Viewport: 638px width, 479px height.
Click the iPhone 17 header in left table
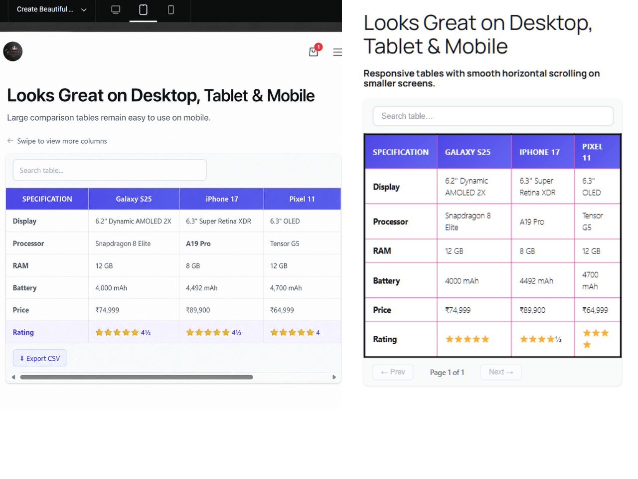222,199
